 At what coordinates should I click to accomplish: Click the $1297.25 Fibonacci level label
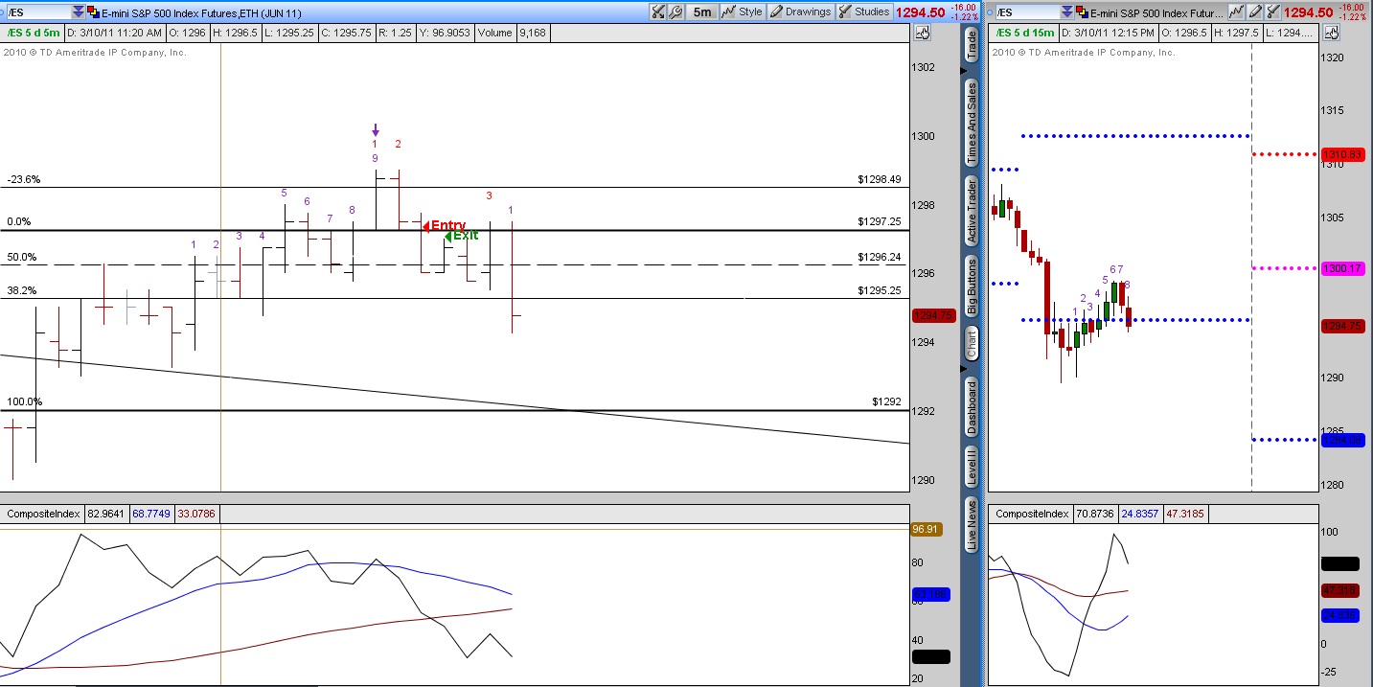coord(880,221)
